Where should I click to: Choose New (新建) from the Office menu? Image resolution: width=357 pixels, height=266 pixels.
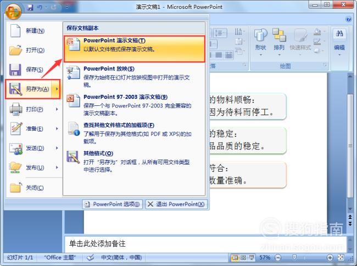coord(34,31)
